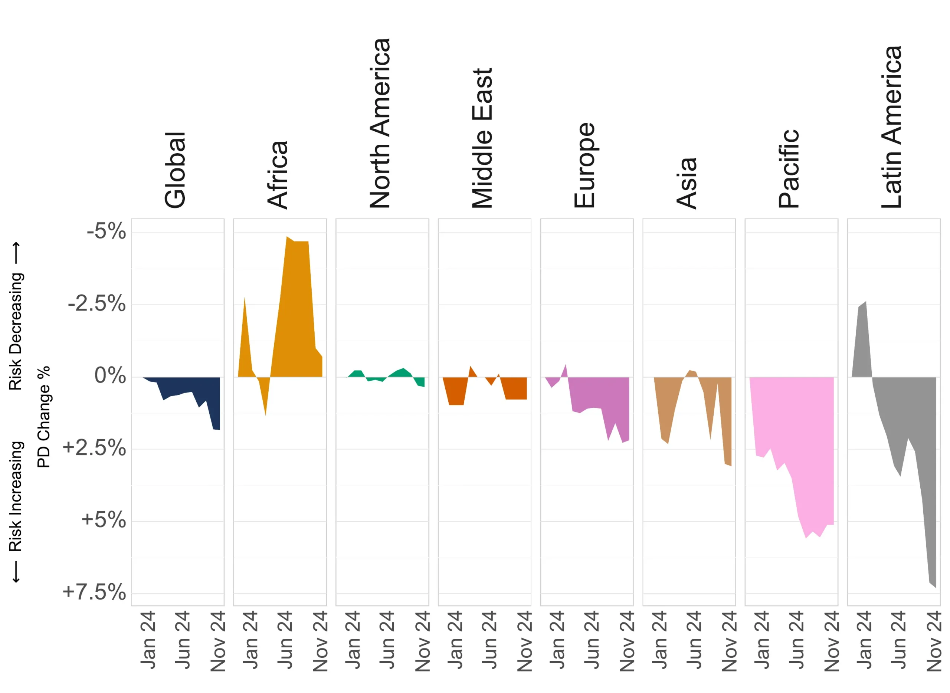The image size is (950, 693).
Task: Select the Middle East heading
Action: point(482,138)
